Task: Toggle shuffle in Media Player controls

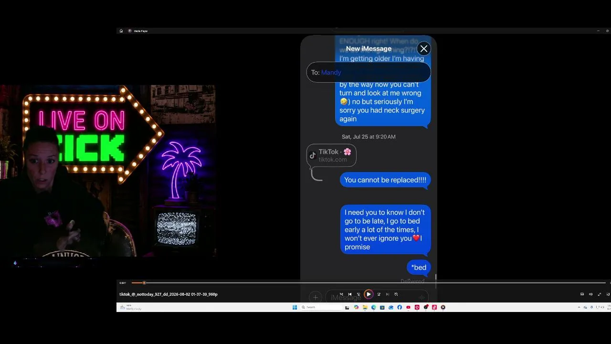Action: (341, 294)
